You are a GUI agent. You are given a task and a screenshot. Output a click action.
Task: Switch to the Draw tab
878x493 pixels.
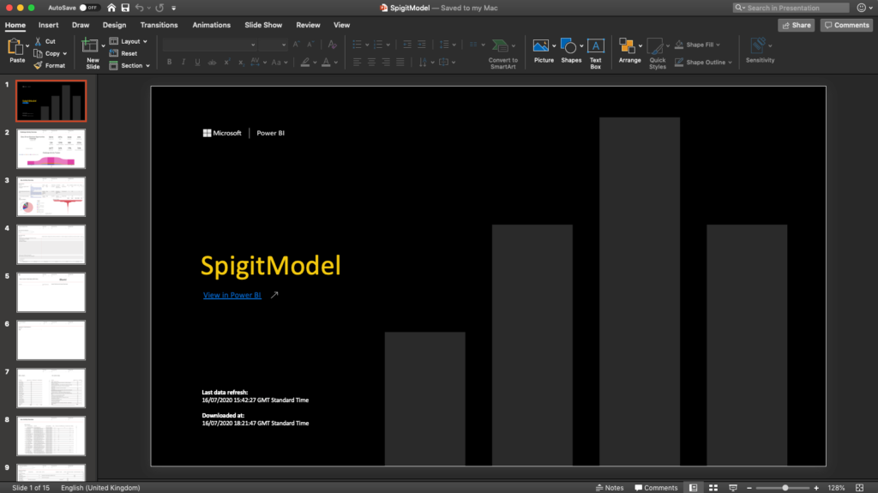click(81, 25)
